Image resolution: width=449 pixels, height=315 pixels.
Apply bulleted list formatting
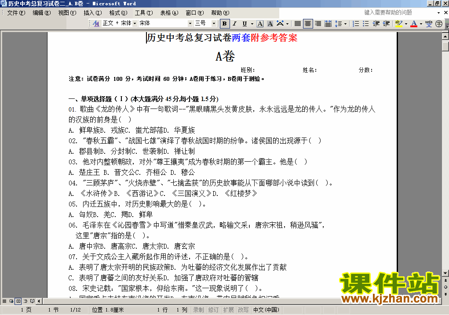366,23
